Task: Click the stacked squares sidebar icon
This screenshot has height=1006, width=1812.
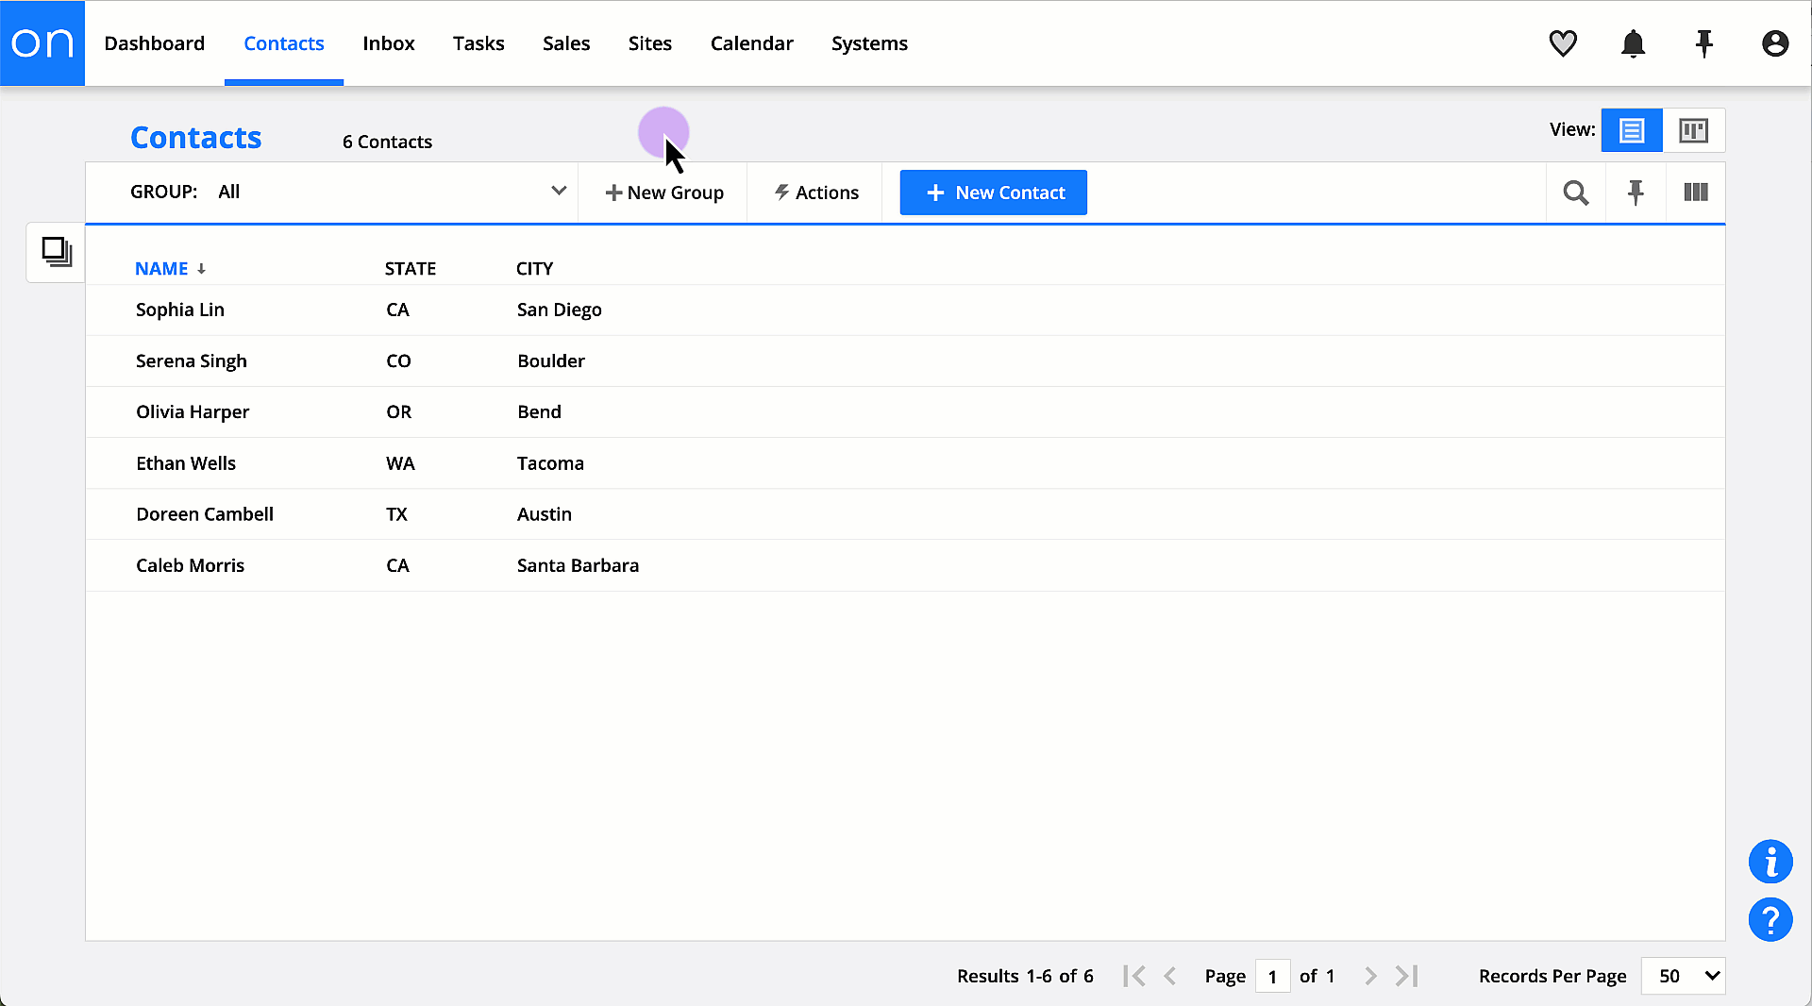Action: [57, 252]
